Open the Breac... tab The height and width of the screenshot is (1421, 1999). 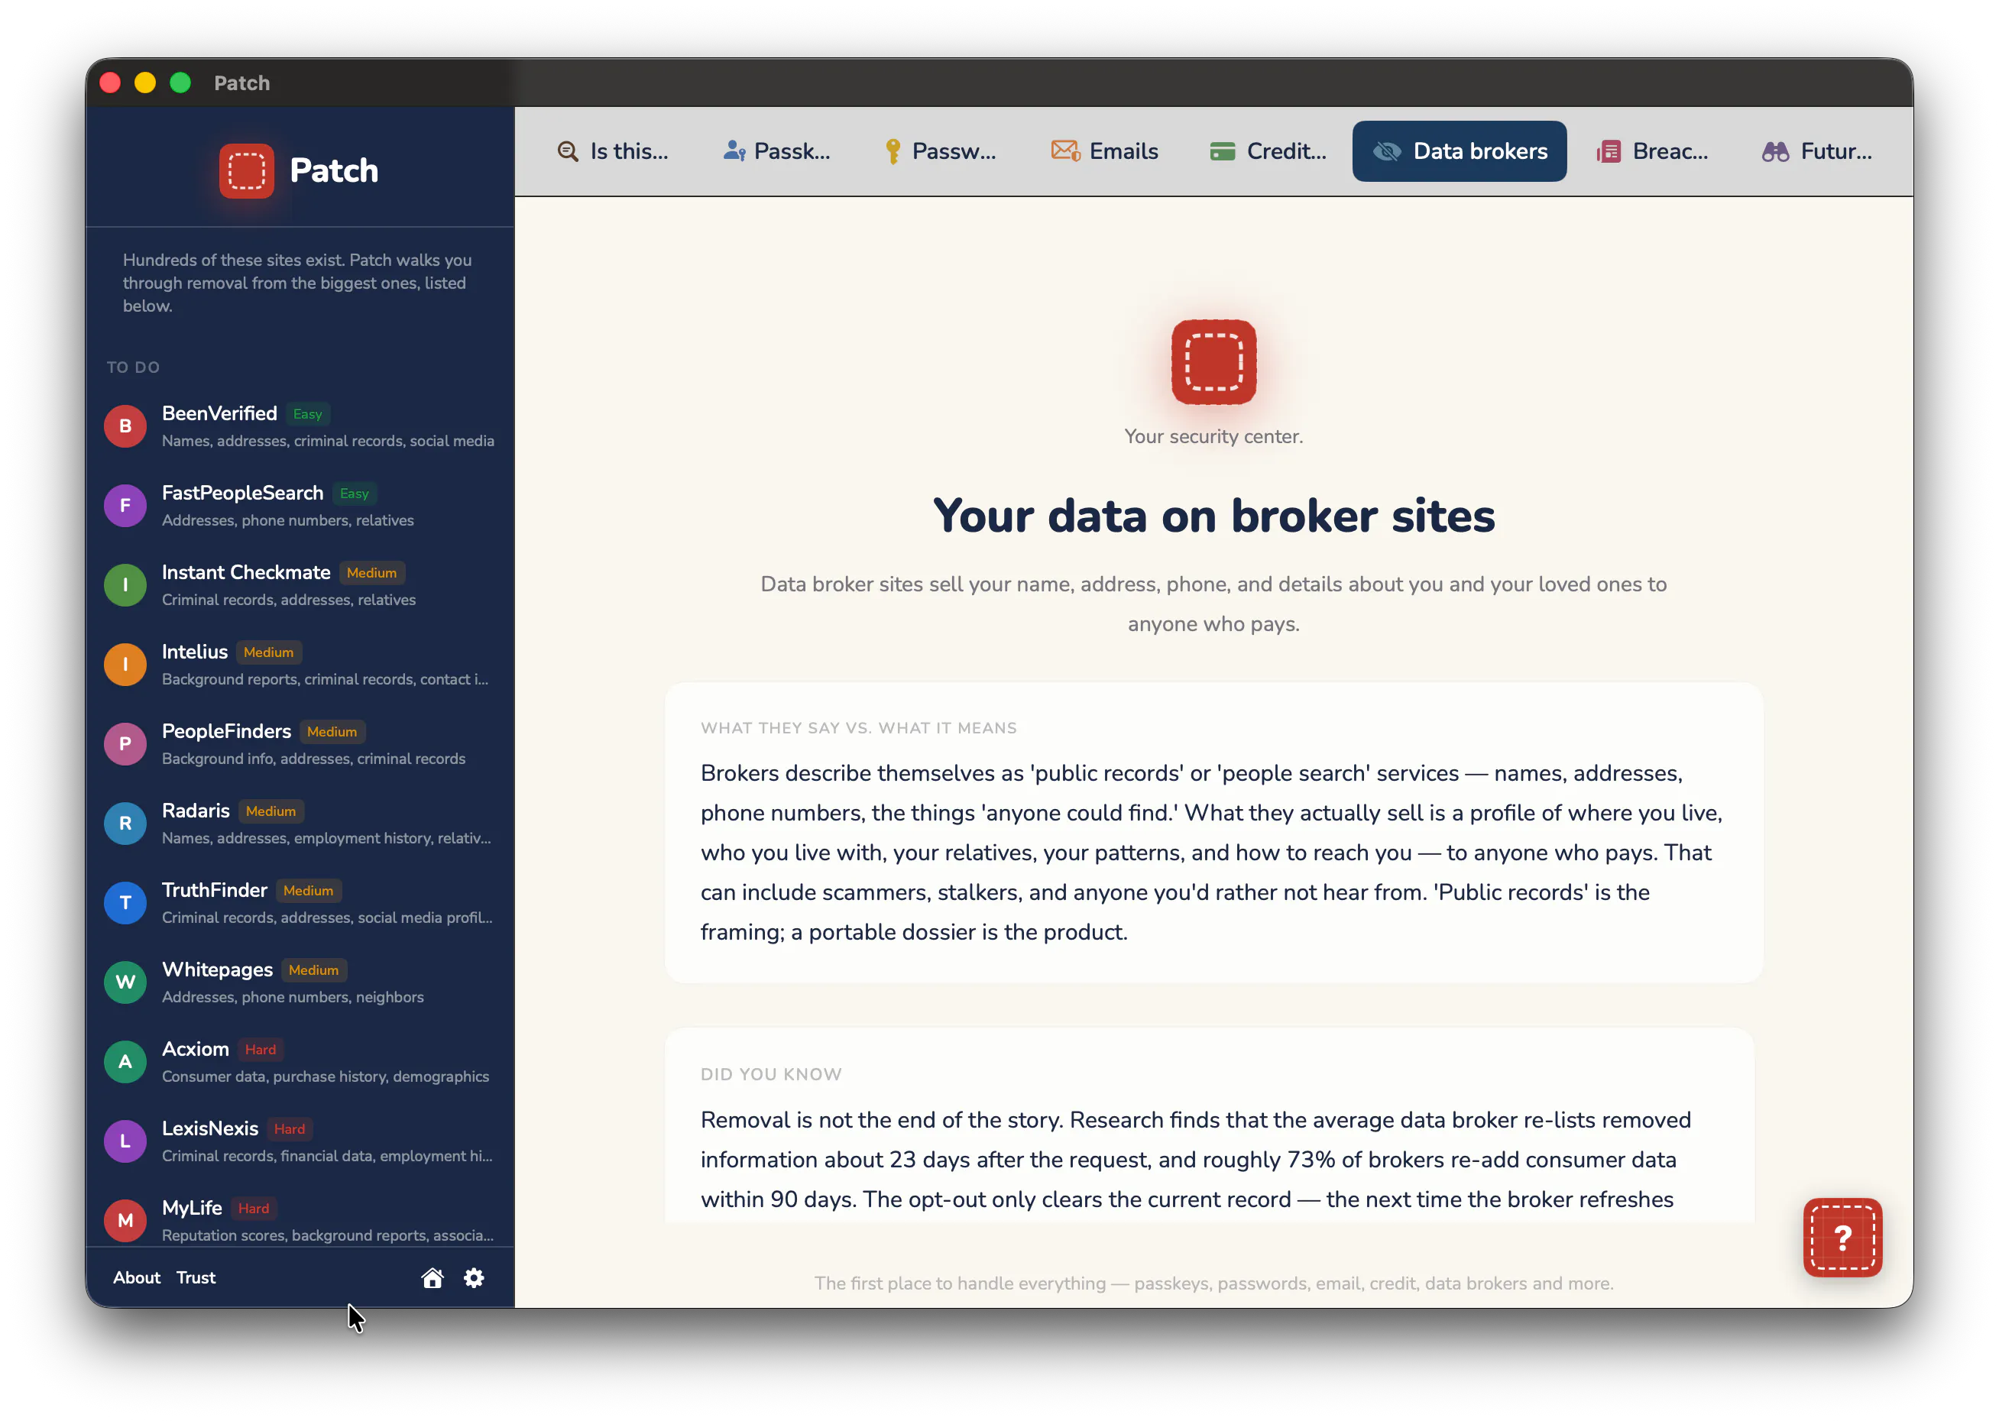(x=1651, y=151)
